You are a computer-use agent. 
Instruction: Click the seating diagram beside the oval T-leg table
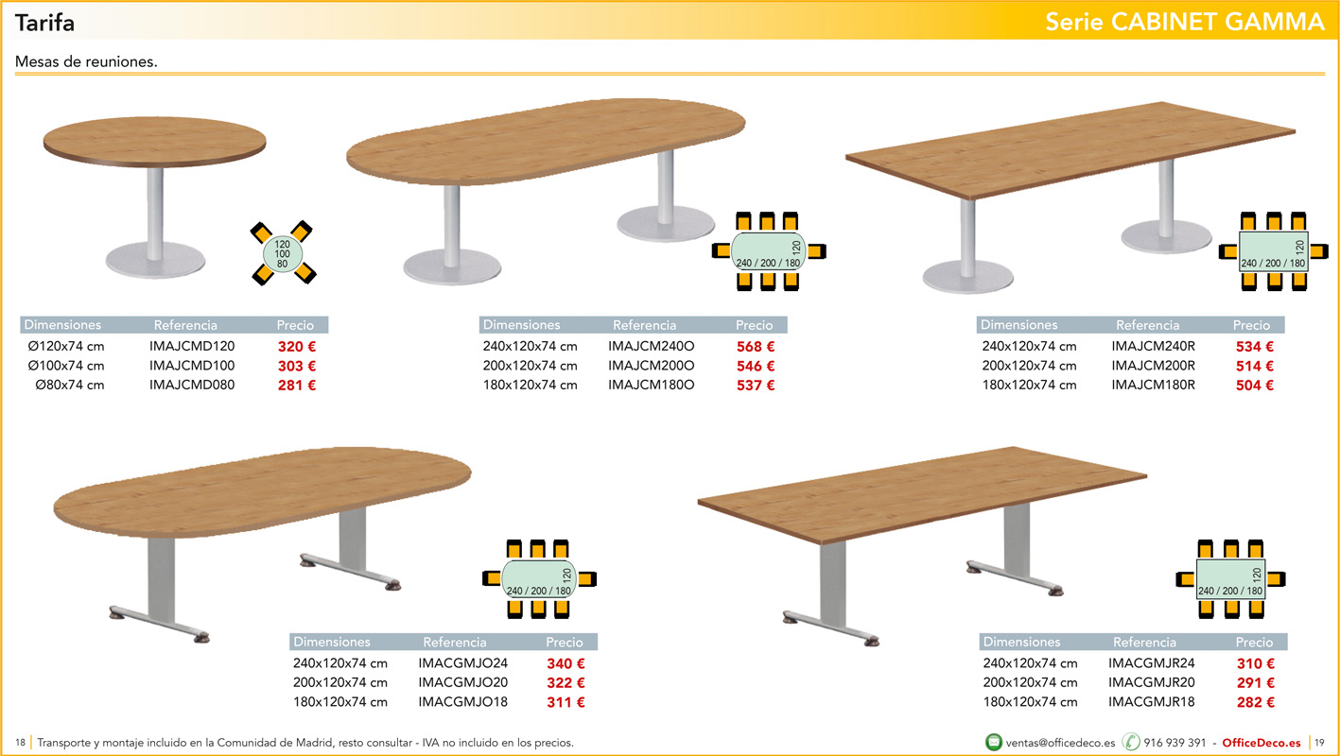click(539, 578)
